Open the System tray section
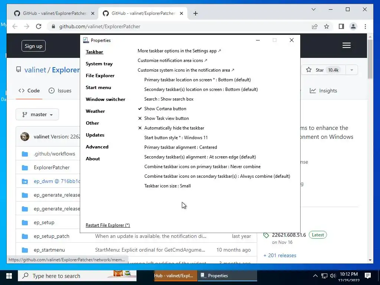 99,64
